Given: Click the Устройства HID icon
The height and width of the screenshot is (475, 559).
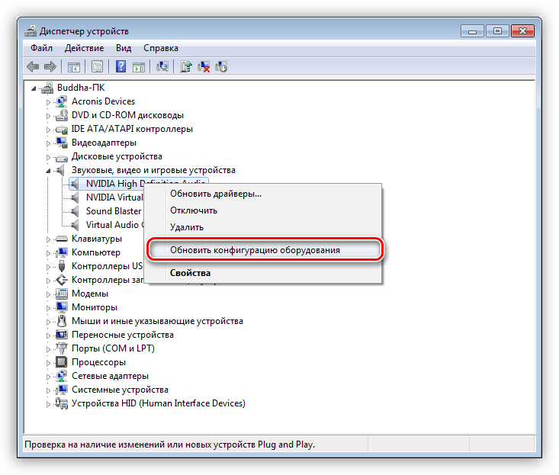Looking at the screenshot, I should point(61,403).
